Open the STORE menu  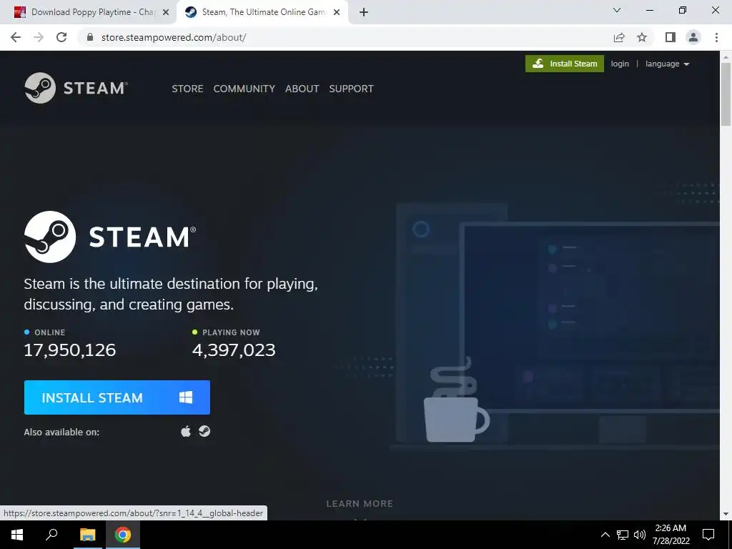tap(188, 89)
